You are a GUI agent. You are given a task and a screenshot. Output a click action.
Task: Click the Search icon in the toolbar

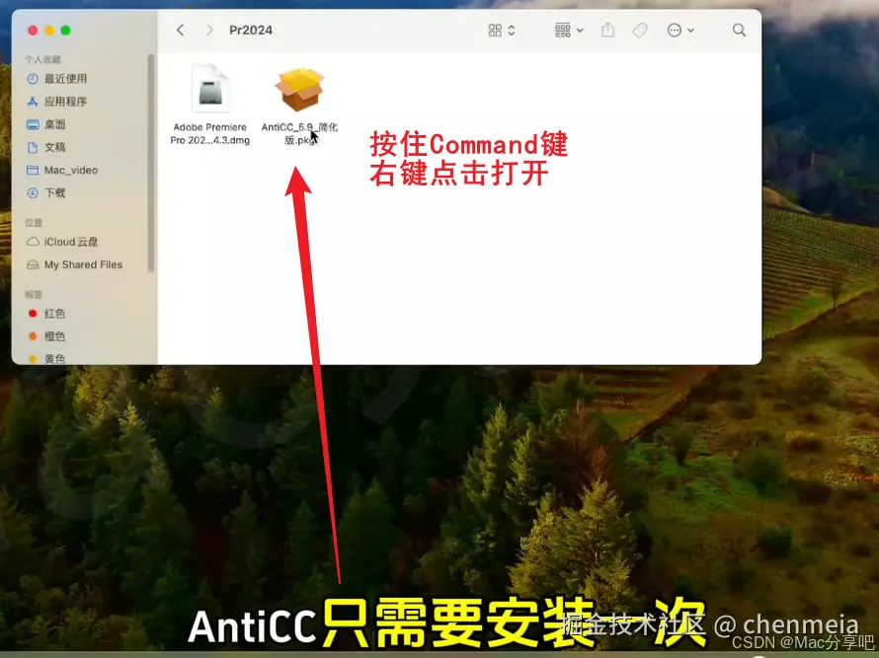pyautogui.click(x=739, y=31)
